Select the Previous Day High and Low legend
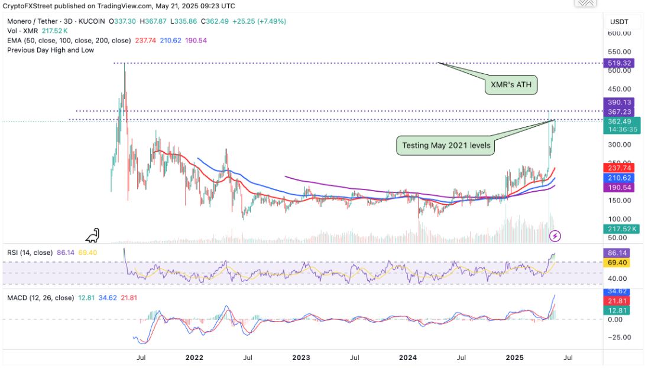The image size is (645, 370). [50, 50]
